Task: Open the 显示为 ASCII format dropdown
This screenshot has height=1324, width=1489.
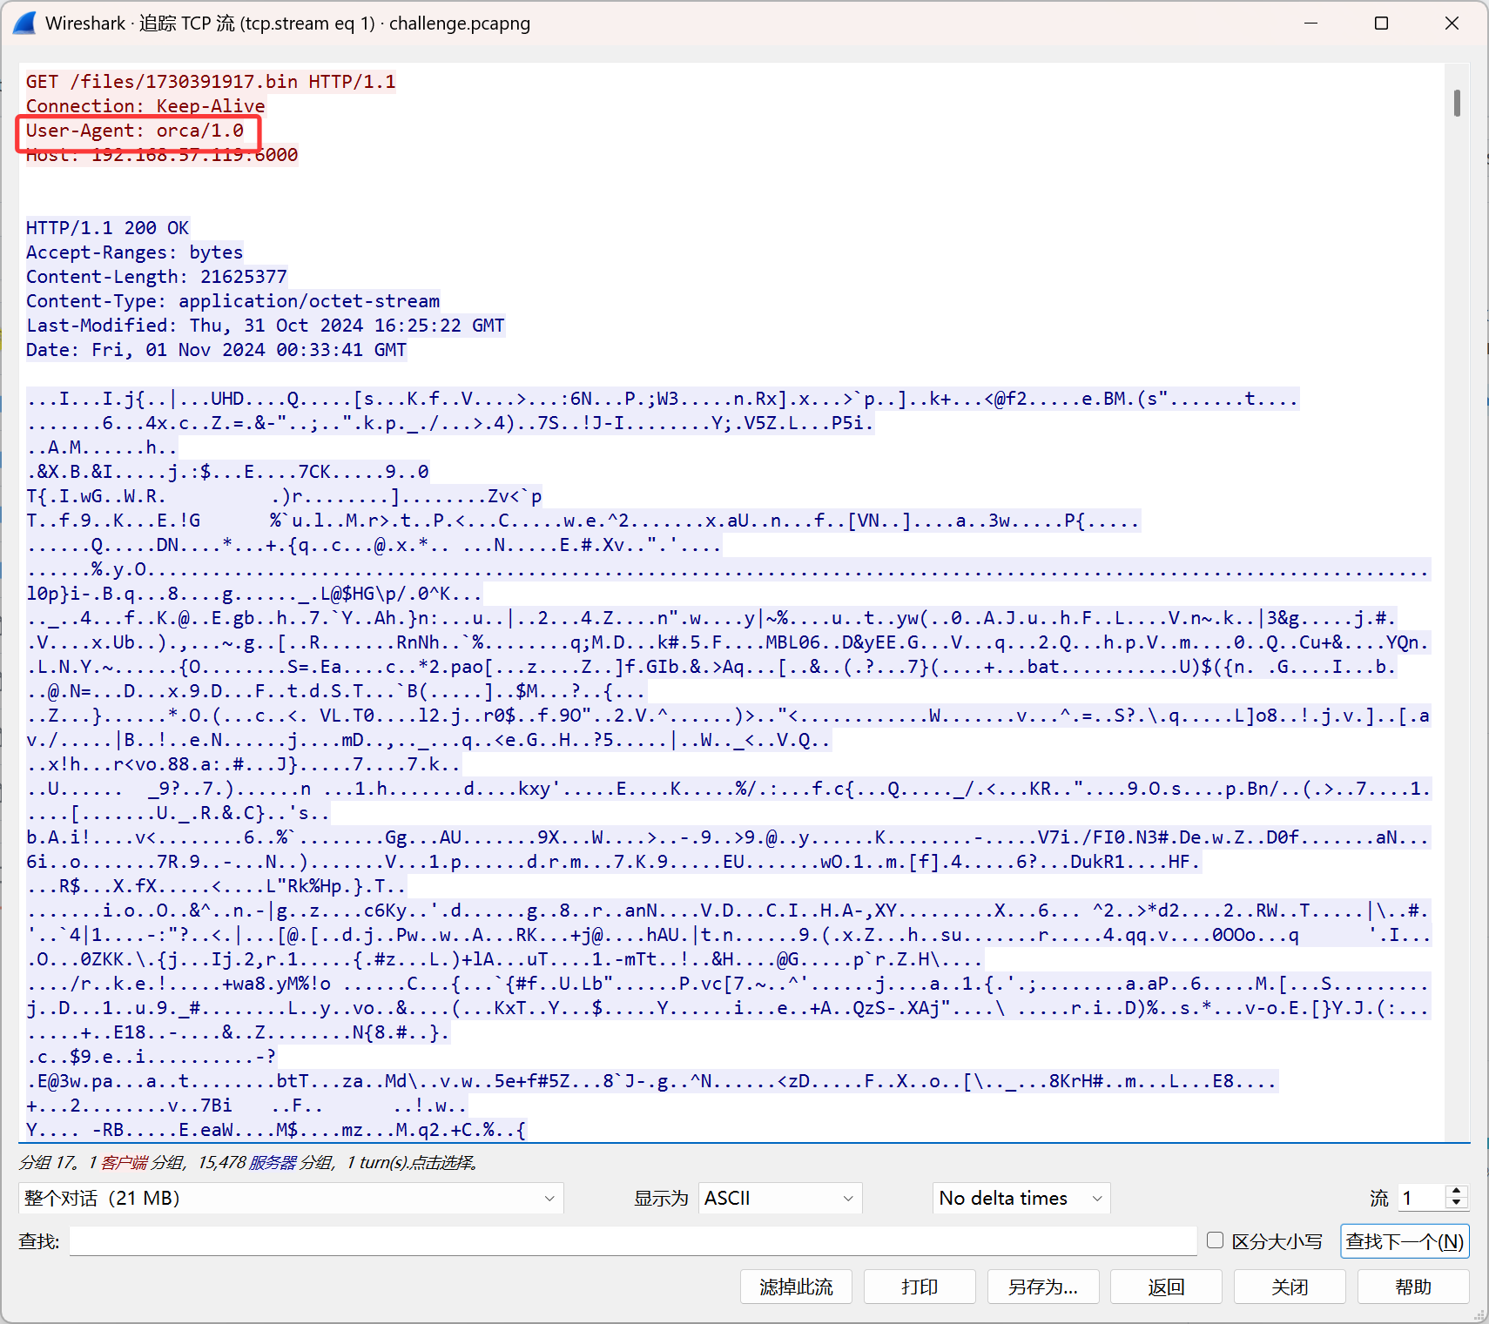Action: 780,1198
